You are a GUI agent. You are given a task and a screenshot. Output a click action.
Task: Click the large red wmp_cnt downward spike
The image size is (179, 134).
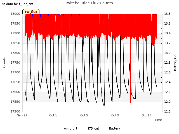(131, 71)
